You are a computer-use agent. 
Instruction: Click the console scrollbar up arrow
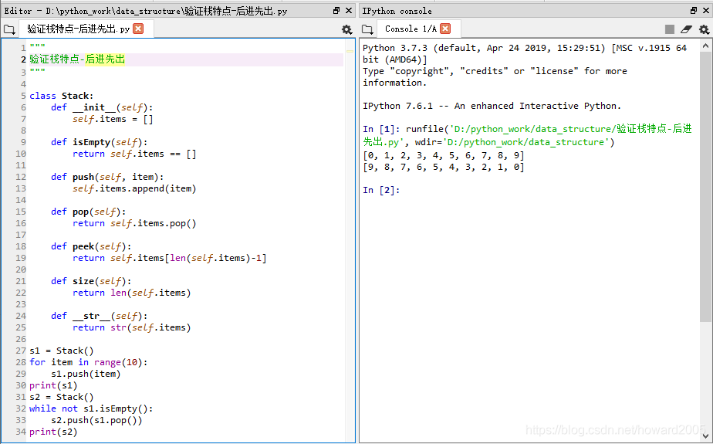(705, 46)
